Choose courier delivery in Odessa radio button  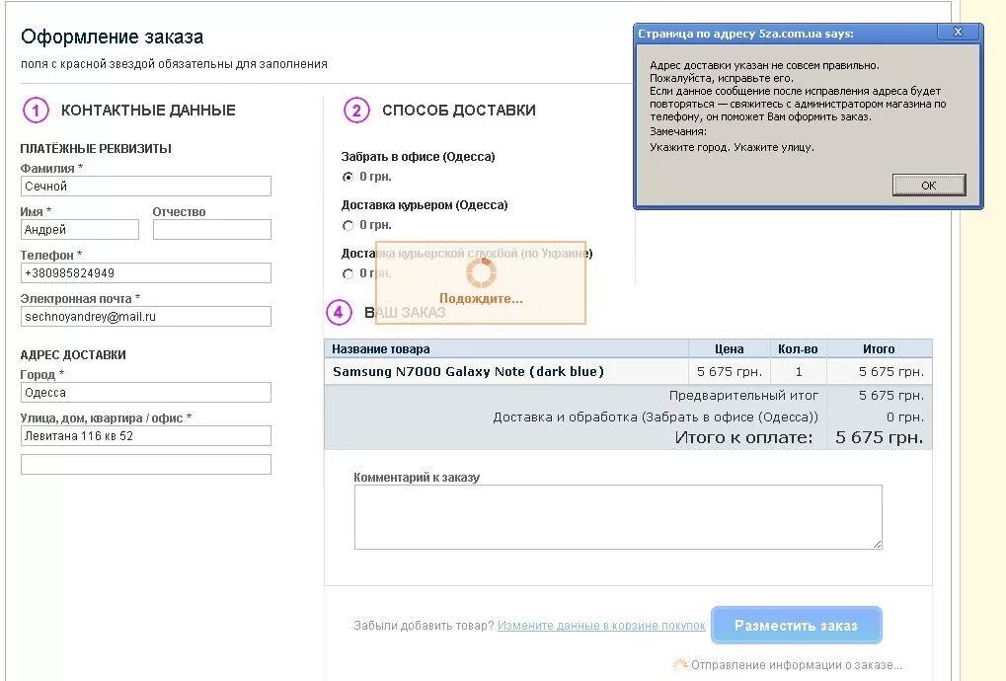(x=348, y=226)
